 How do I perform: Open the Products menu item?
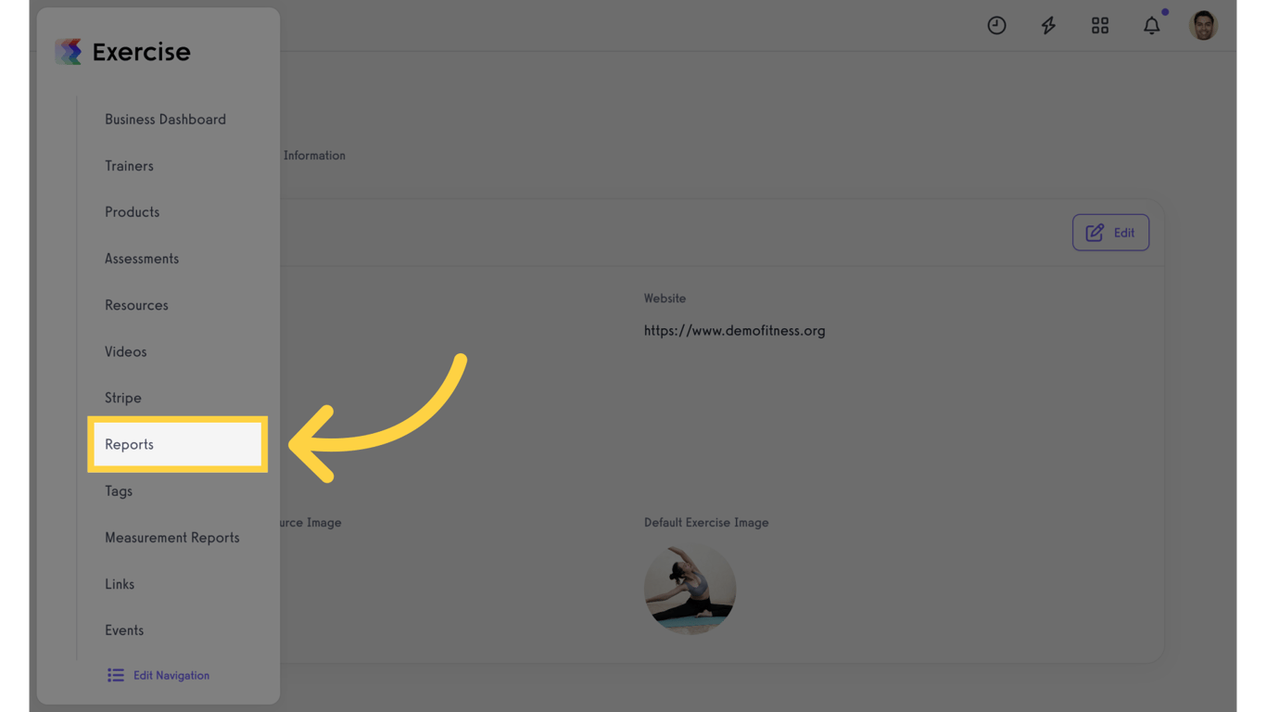coord(132,212)
